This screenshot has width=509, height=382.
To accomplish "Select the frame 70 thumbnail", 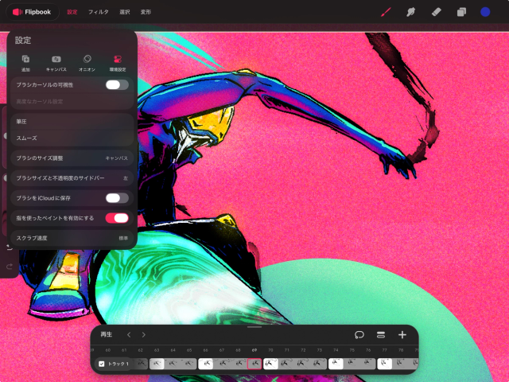I will coord(270,364).
